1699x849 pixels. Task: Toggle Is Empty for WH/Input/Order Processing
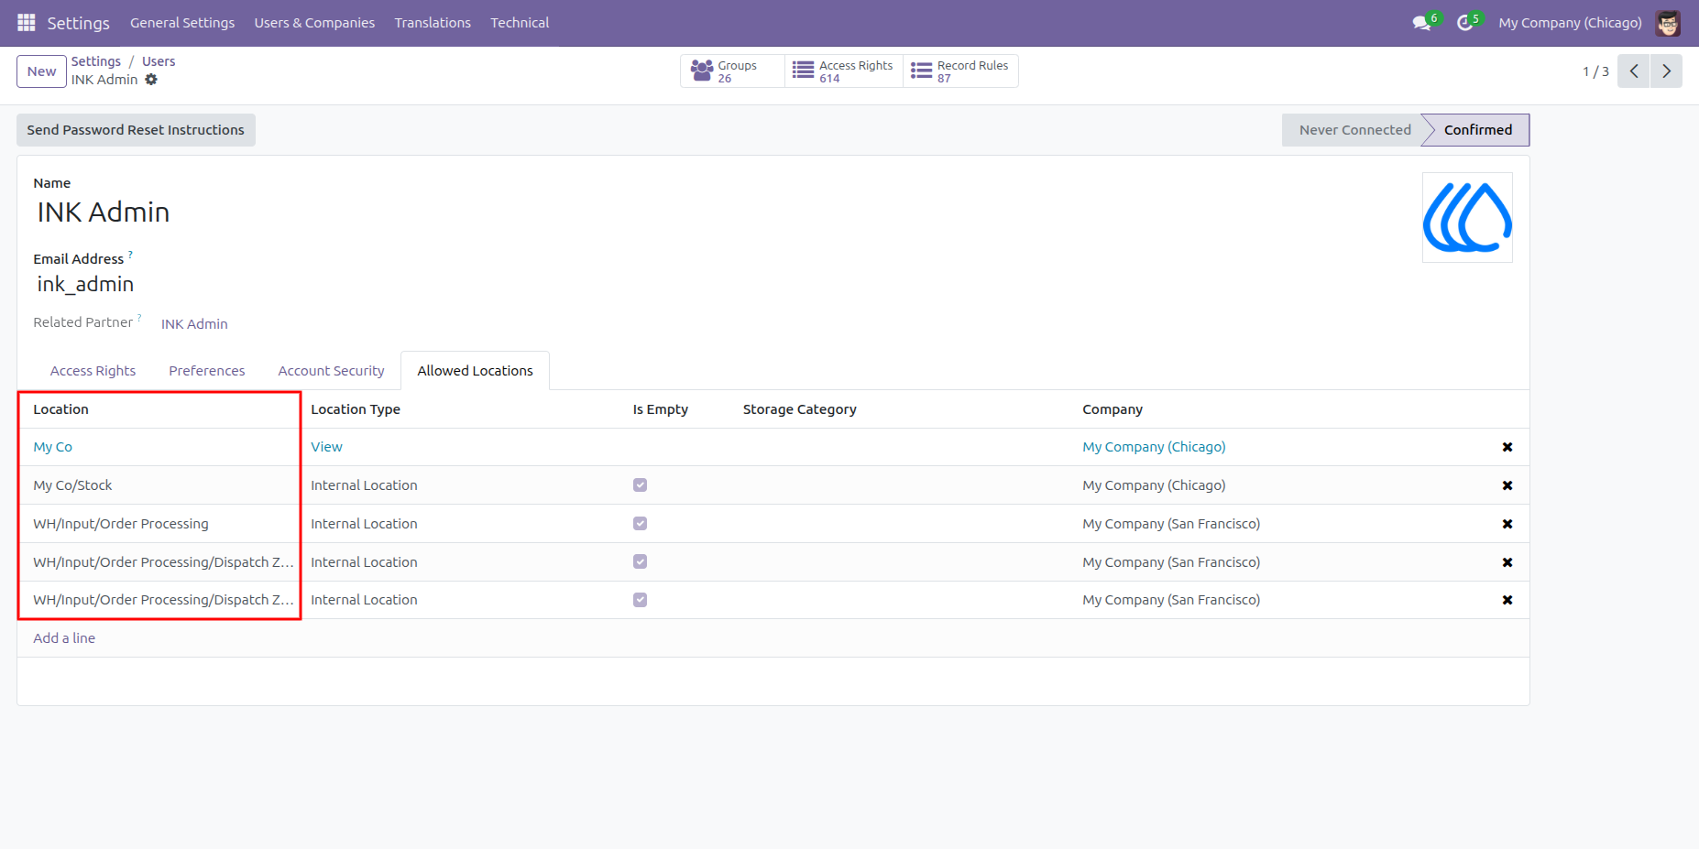640,524
